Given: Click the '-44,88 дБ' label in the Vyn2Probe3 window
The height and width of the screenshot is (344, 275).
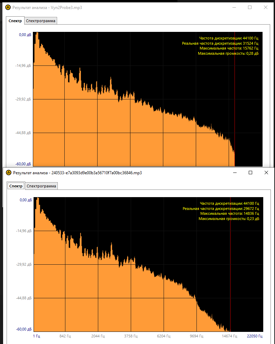Looking at the screenshot, I should pos(23,133).
